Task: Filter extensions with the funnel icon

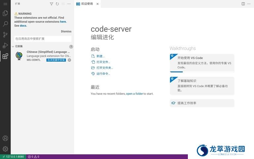Action: click(x=52, y=4)
